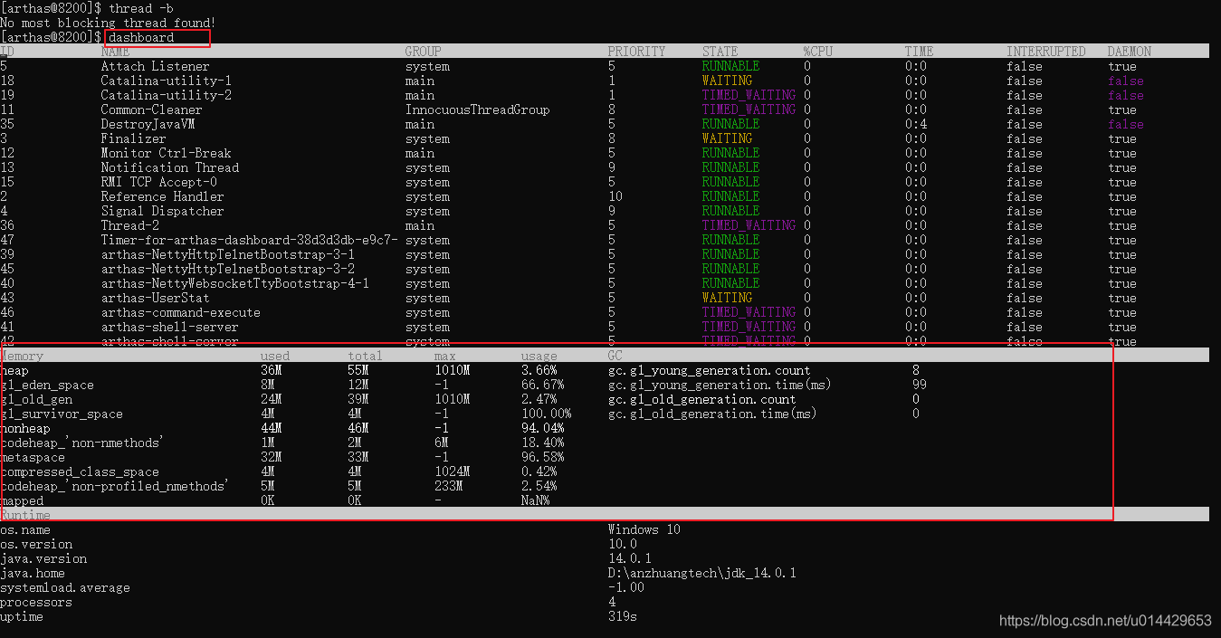This screenshot has height=638, width=1221.
Task: Click the "metaspace" memory row label
Action: (33, 457)
